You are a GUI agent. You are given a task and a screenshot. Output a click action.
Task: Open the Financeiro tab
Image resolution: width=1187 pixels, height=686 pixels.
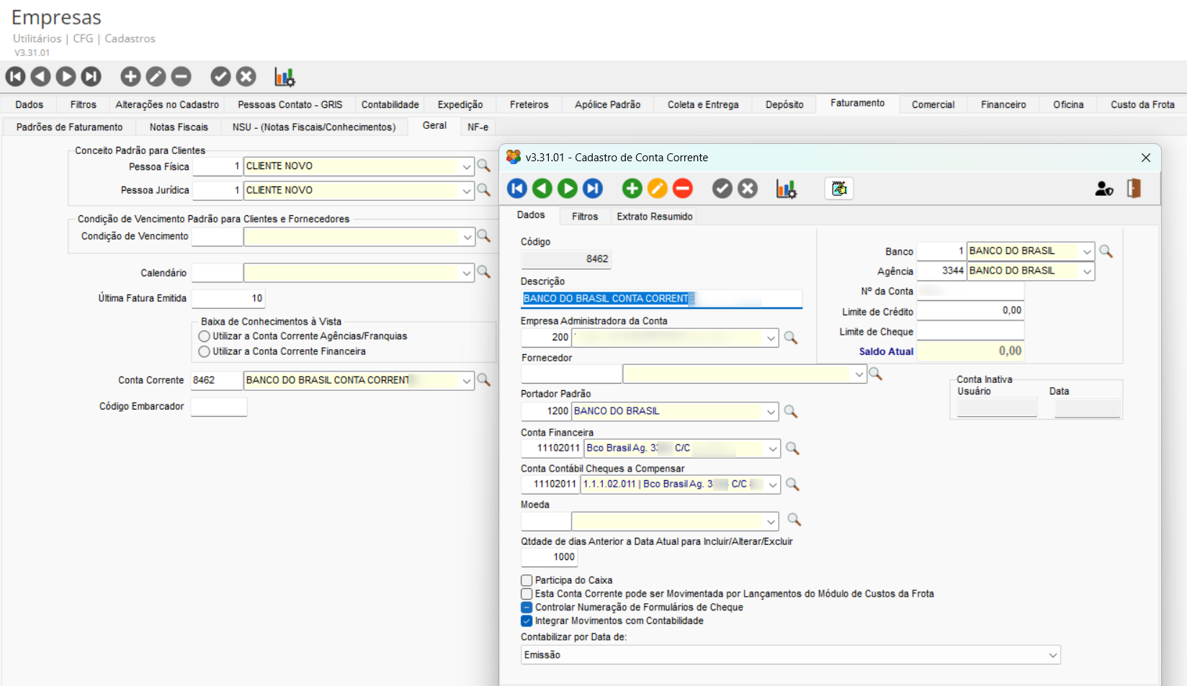tap(1003, 105)
